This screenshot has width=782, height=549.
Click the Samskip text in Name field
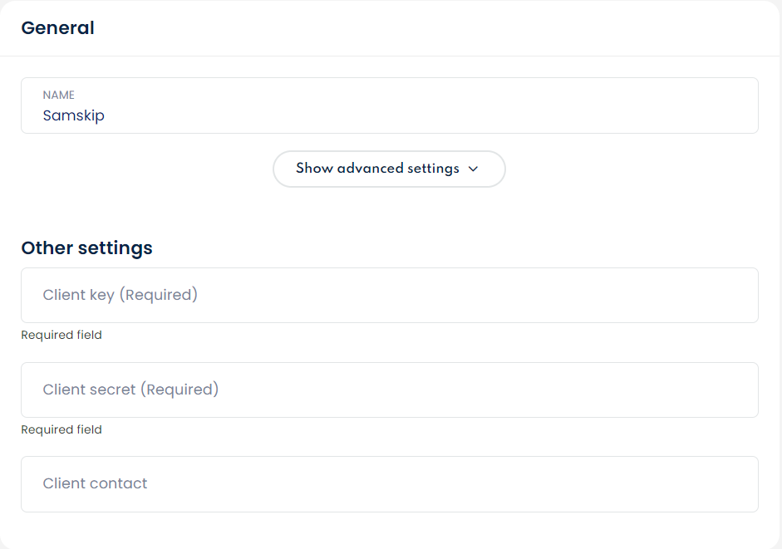click(x=74, y=115)
